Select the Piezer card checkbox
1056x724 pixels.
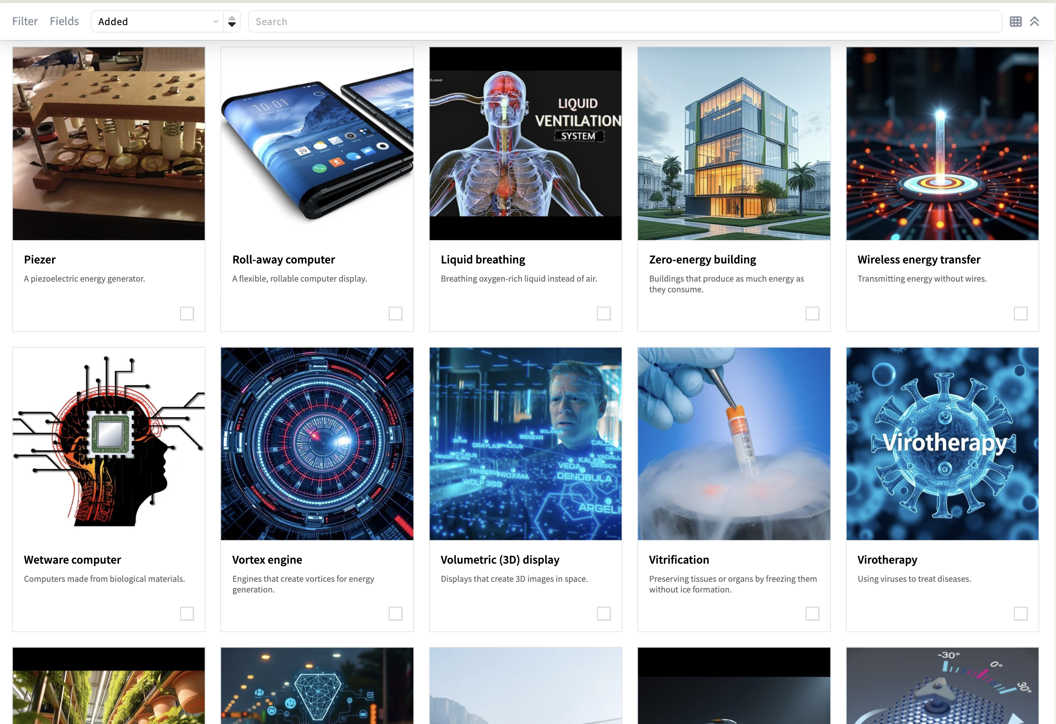coord(187,313)
